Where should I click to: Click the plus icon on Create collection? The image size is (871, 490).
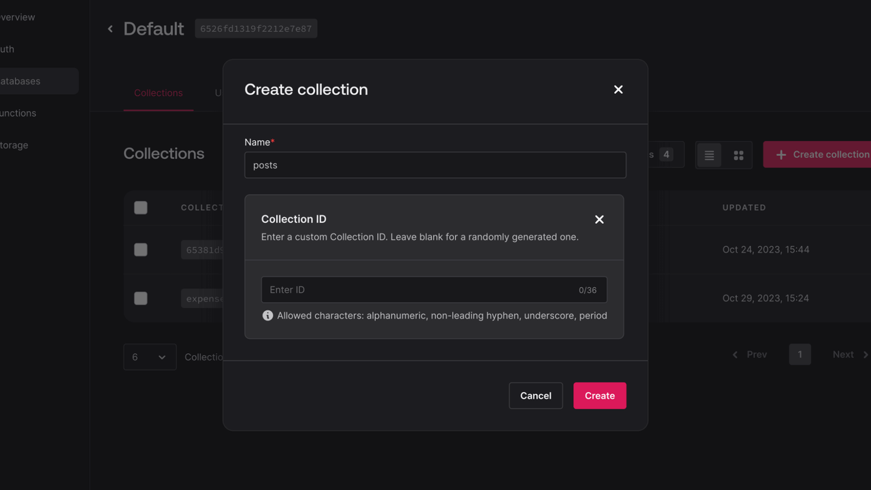point(781,155)
